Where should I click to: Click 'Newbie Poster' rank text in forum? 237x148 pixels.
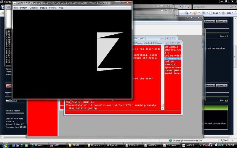click(x=13, y=111)
